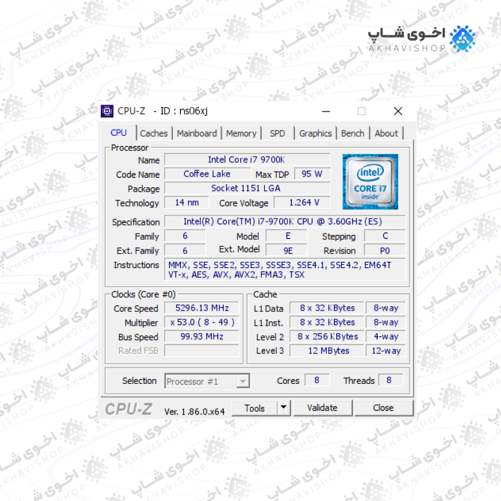
Task: Click the empty Rated FSB field
Action: tap(202, 351)
